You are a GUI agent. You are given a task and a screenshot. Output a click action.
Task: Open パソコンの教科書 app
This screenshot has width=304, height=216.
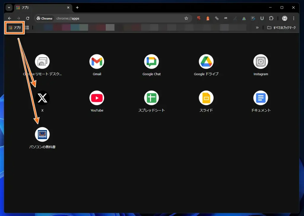point(42,135)
